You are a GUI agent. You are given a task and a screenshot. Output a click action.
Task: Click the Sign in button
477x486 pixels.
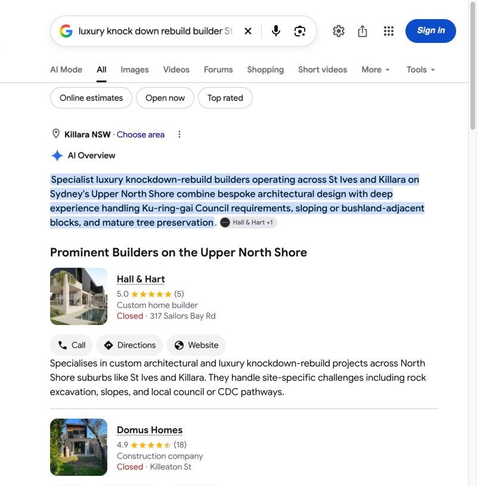tap(430, 31)
